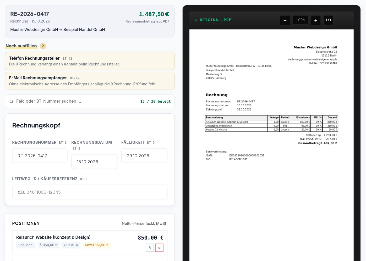366x261 pixels.
Task: Delete the Relaunch Website position with red X
Action: click(x=159, y=248)
